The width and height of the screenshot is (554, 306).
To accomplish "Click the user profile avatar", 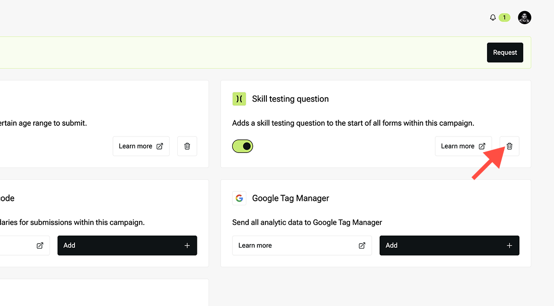I will (524, 18).
